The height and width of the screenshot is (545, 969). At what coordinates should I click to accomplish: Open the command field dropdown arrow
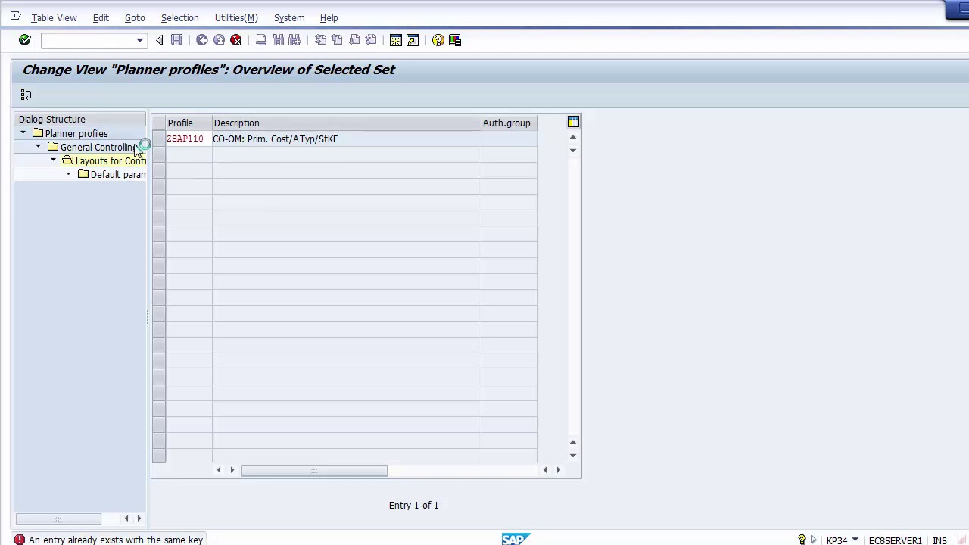(139, 40)
